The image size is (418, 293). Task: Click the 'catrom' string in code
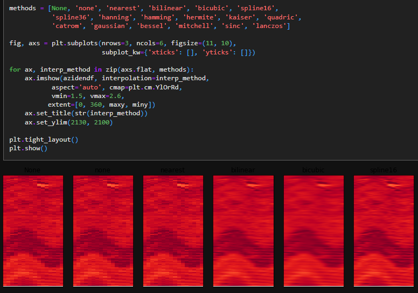coord(67,26)
